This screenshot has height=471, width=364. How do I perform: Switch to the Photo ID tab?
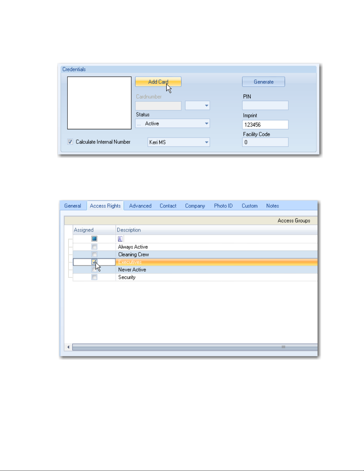point(223,206)
